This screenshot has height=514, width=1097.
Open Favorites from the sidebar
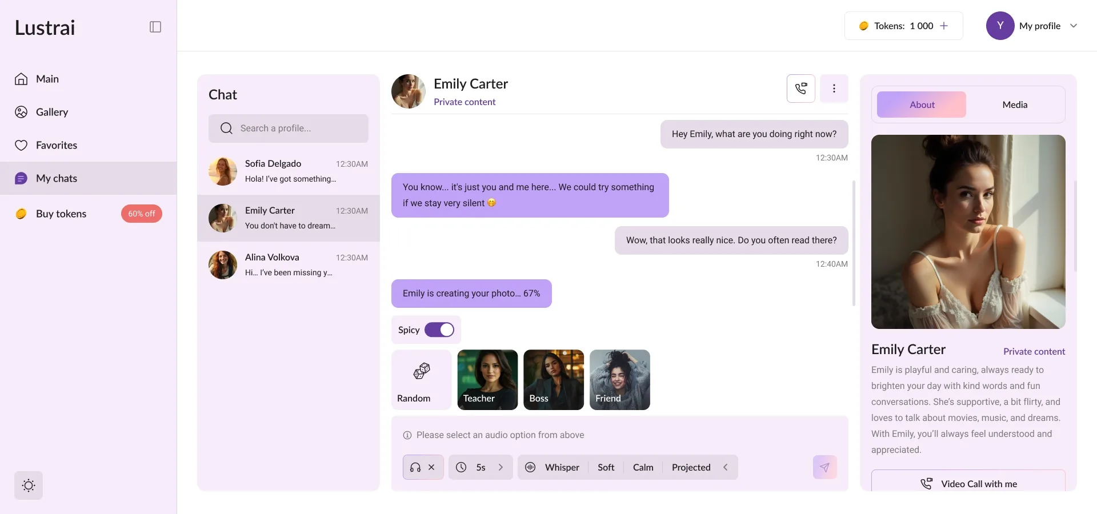click(x=56, y=145)
